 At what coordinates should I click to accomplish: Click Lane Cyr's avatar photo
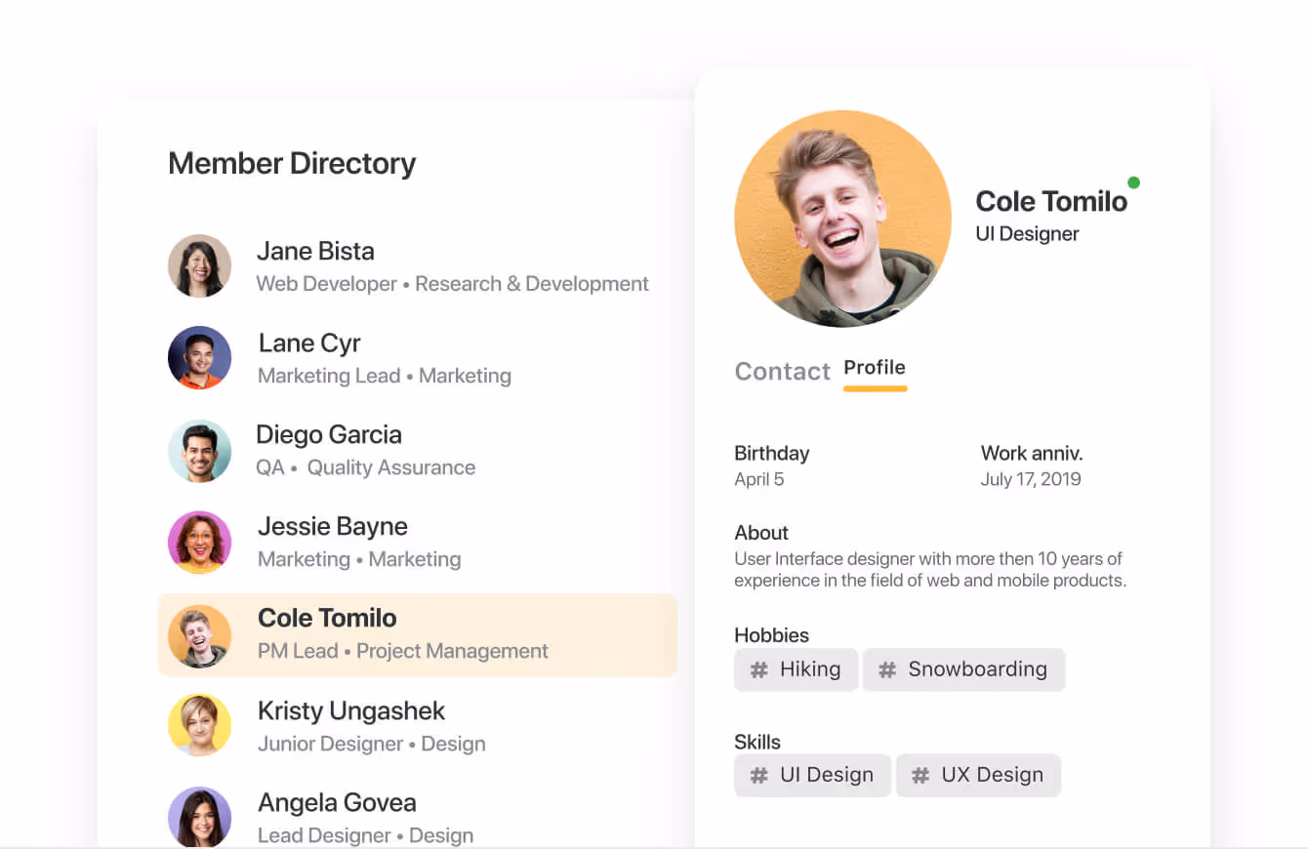pyautogui.click(x=199, y=357)
